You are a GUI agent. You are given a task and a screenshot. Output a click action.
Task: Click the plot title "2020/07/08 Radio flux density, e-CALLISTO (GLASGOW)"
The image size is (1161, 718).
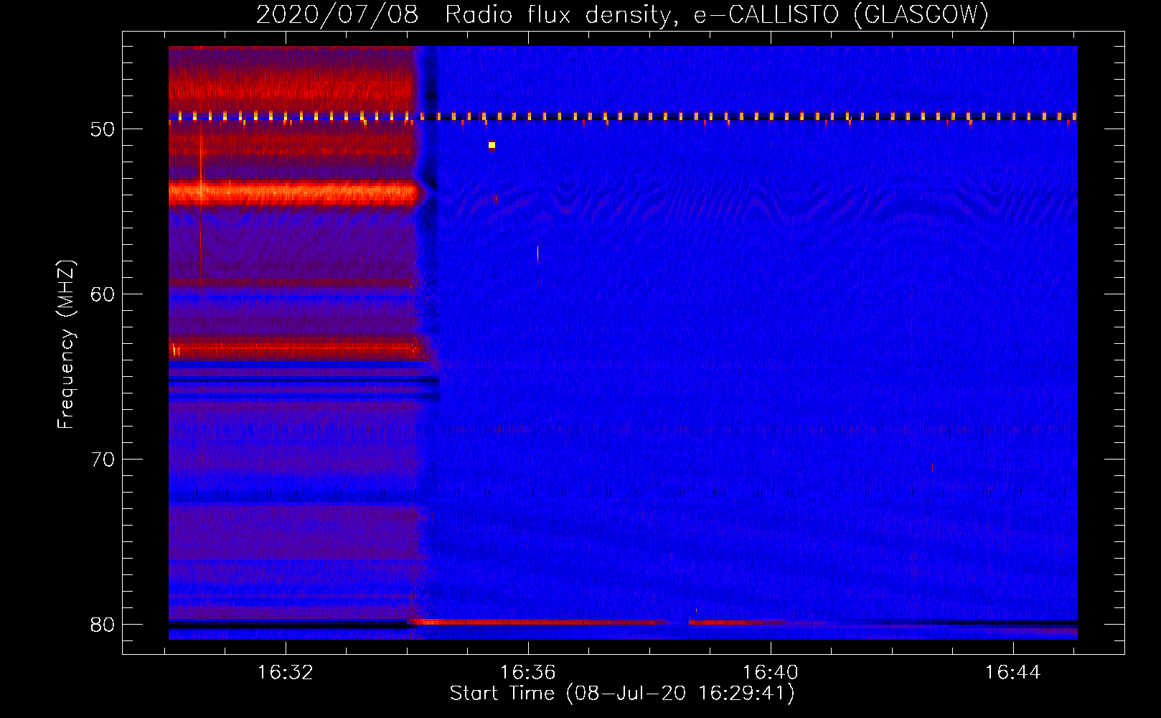coord(622,14)
